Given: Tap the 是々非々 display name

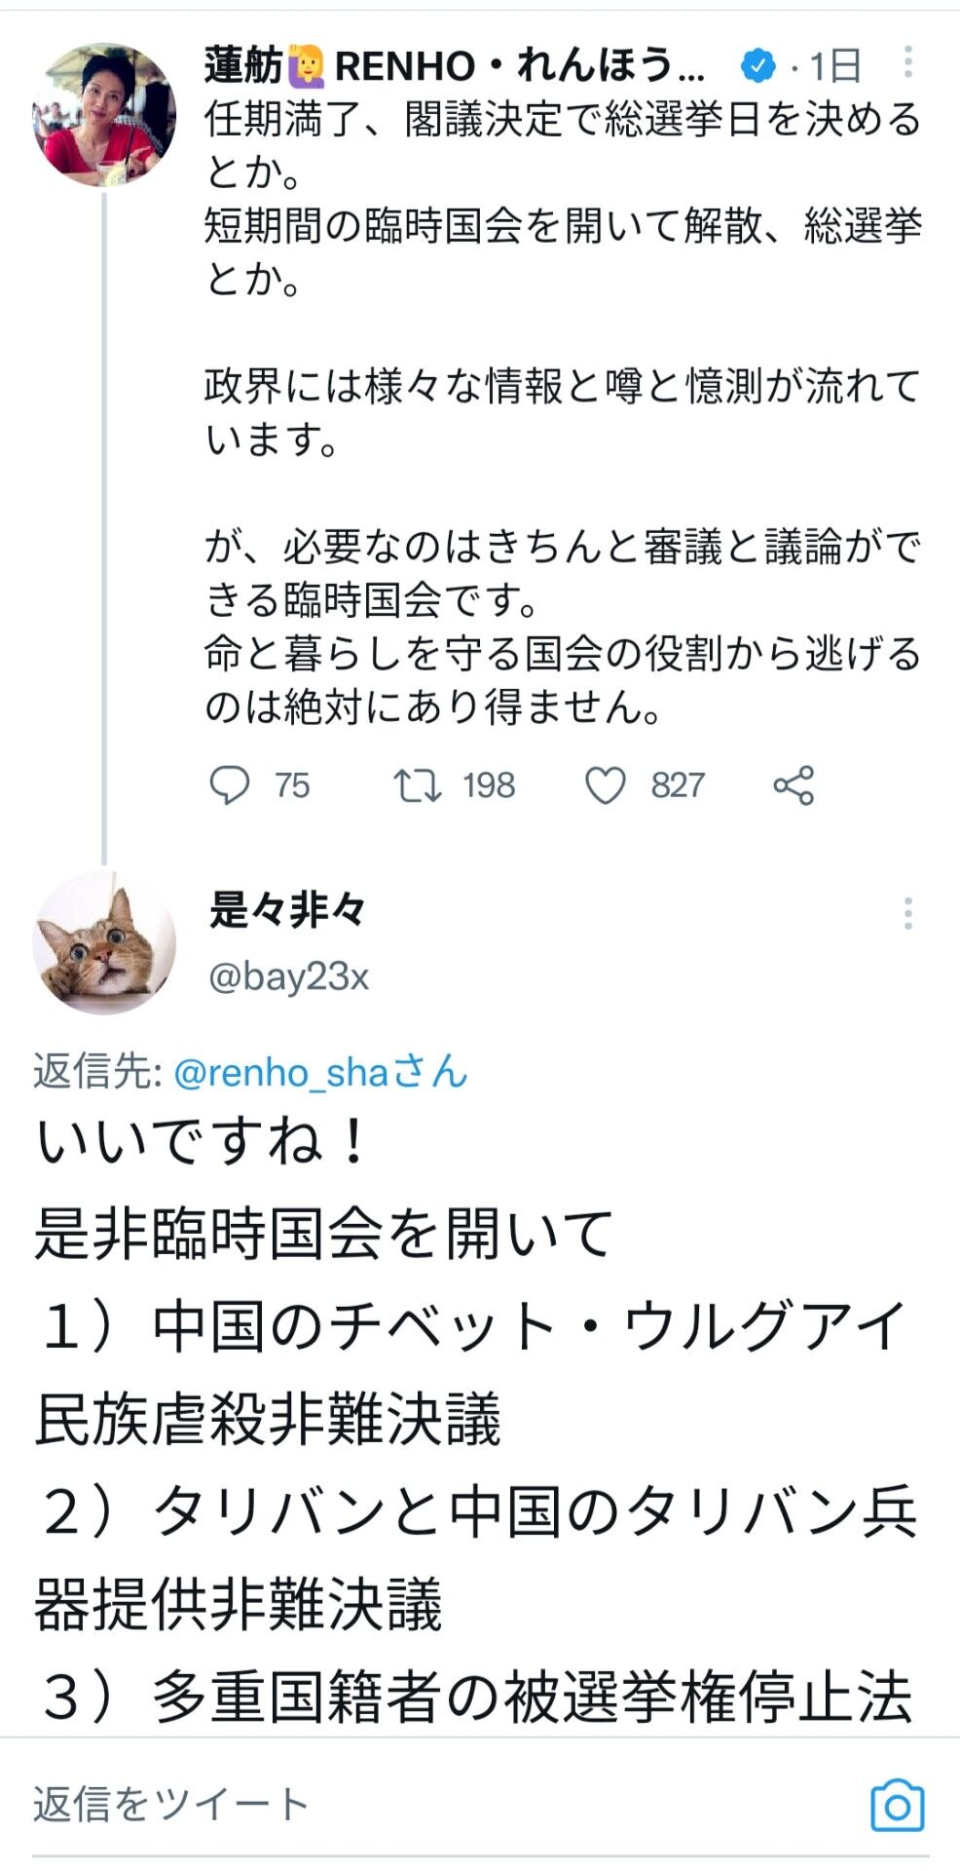Looking at the screenshot, I should coord(287,910).
